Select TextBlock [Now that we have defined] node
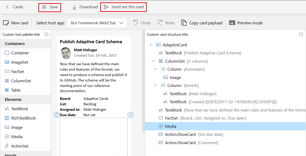The height and width of the screenshot is (156, 306). [x=225, y=110]
